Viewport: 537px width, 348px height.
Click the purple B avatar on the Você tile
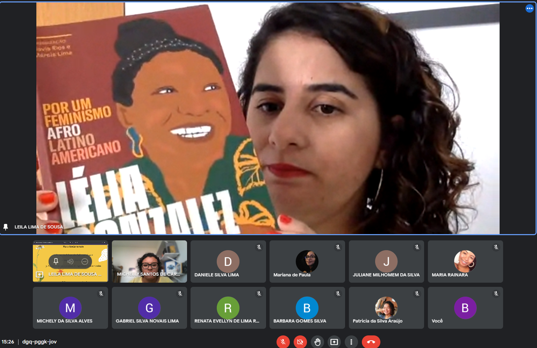465,308
